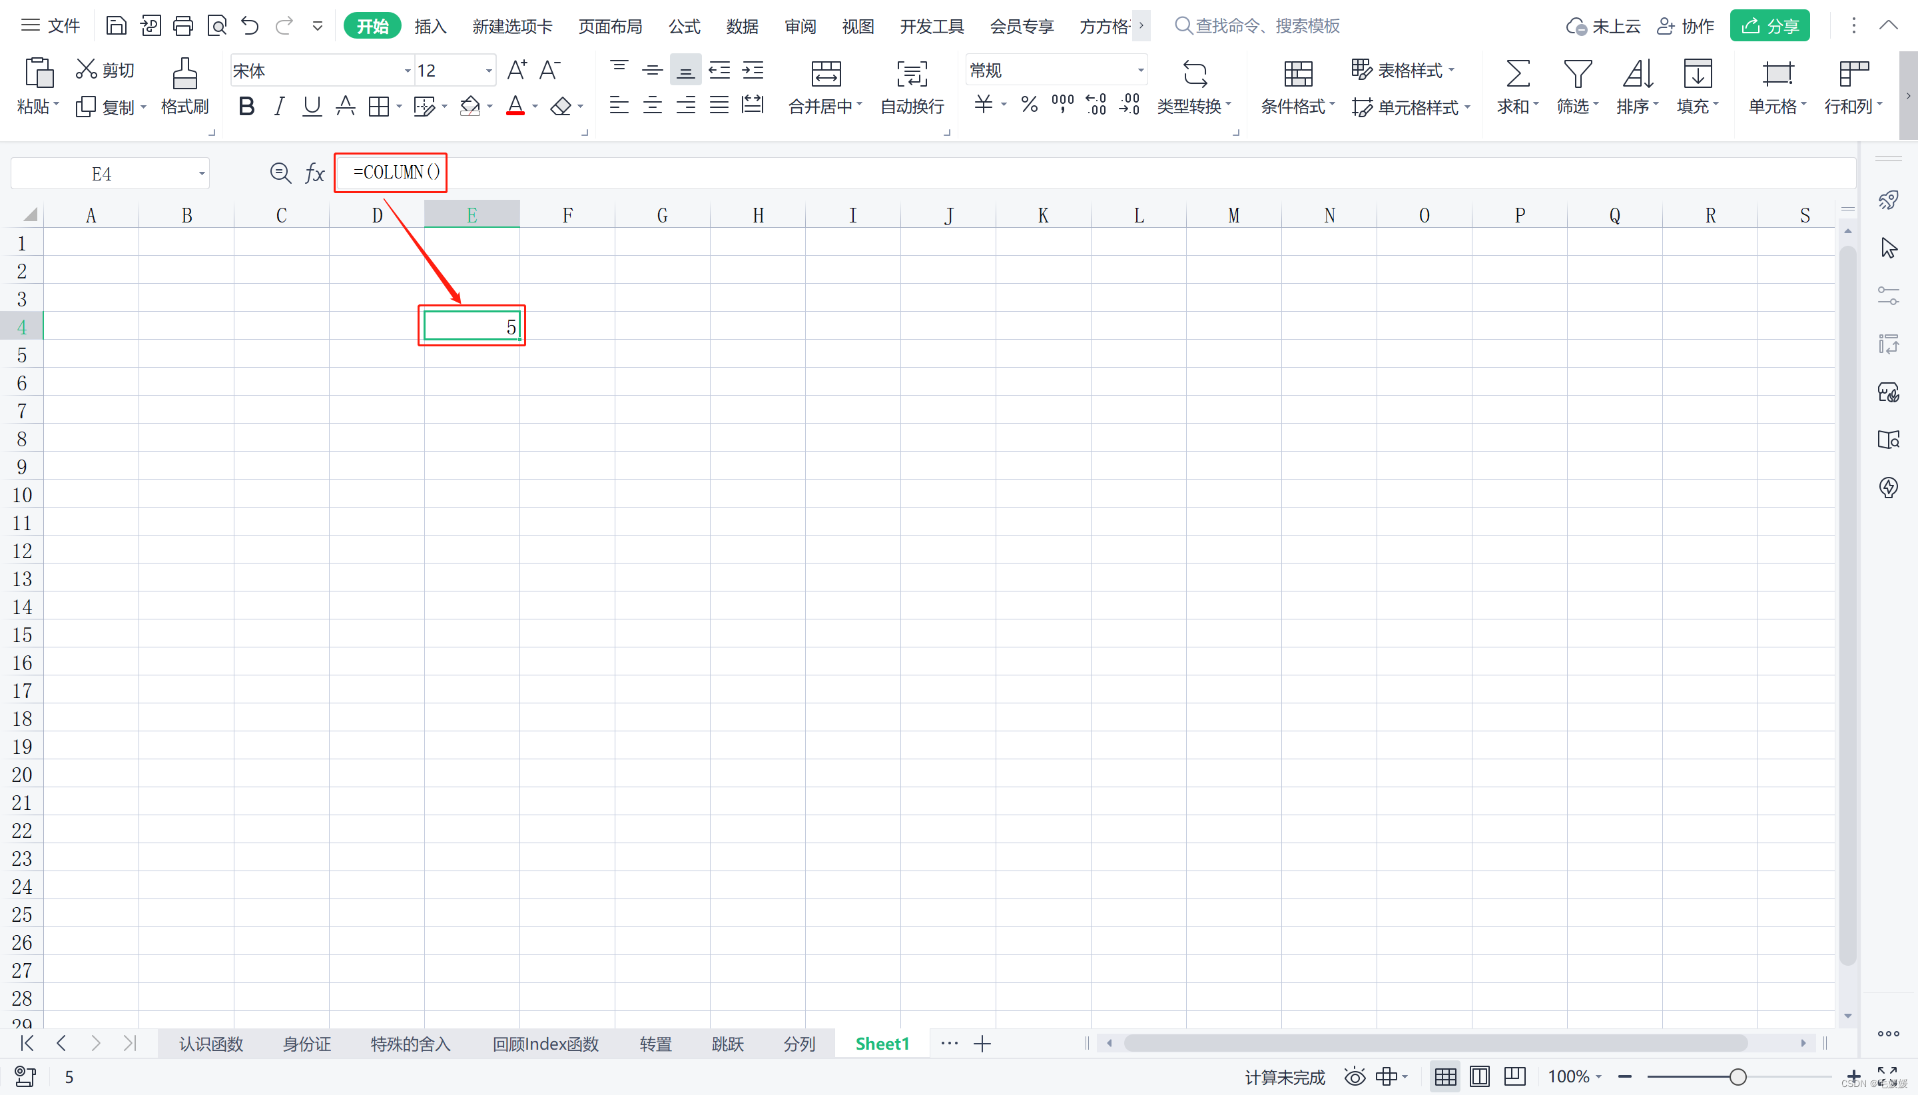The image size is (1918, 1095).
Task: Click the AutoSum 求和 icon
Action: pos(1517,74)
